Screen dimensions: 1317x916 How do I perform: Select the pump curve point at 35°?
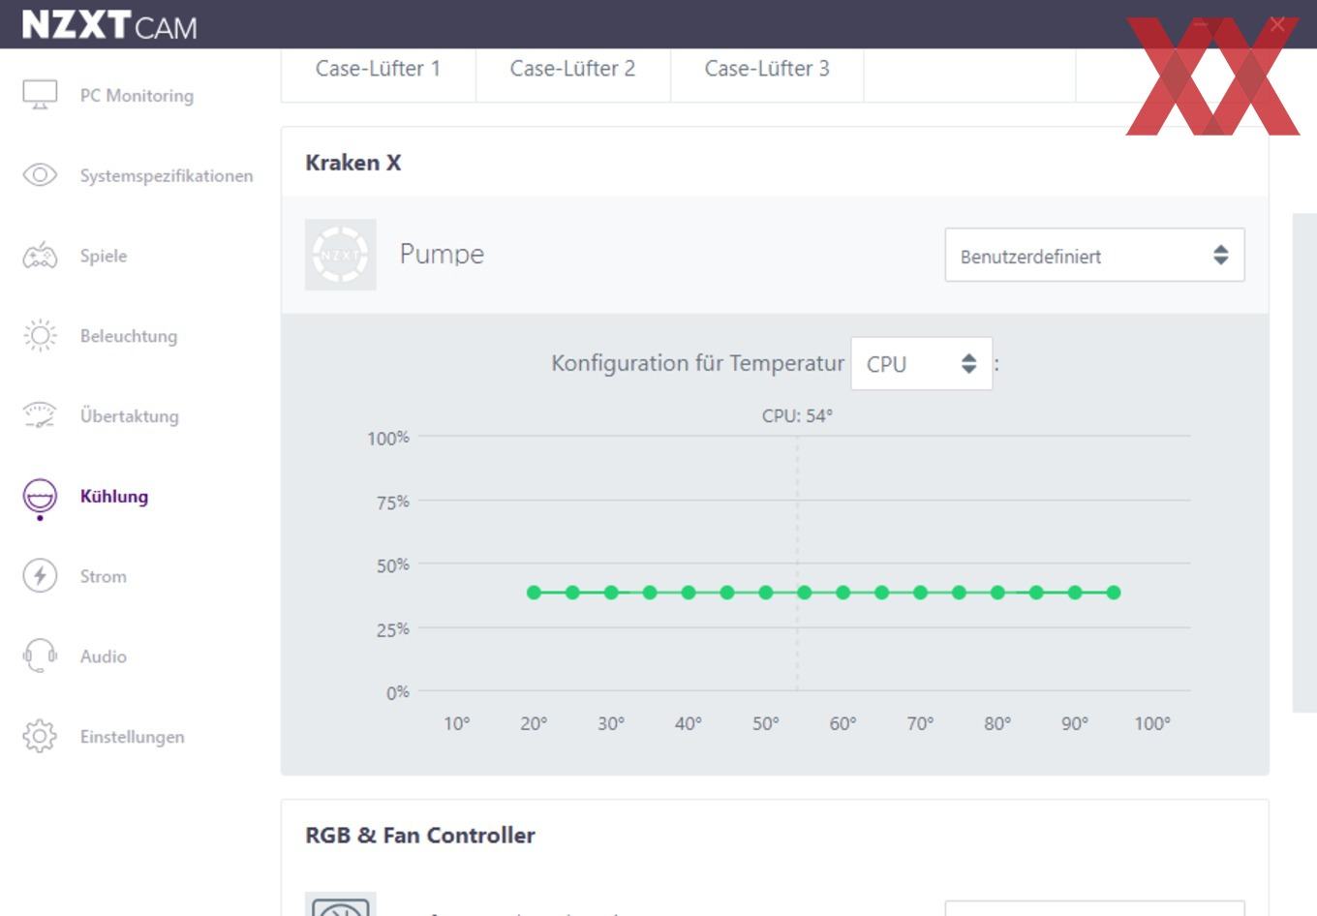650,593
